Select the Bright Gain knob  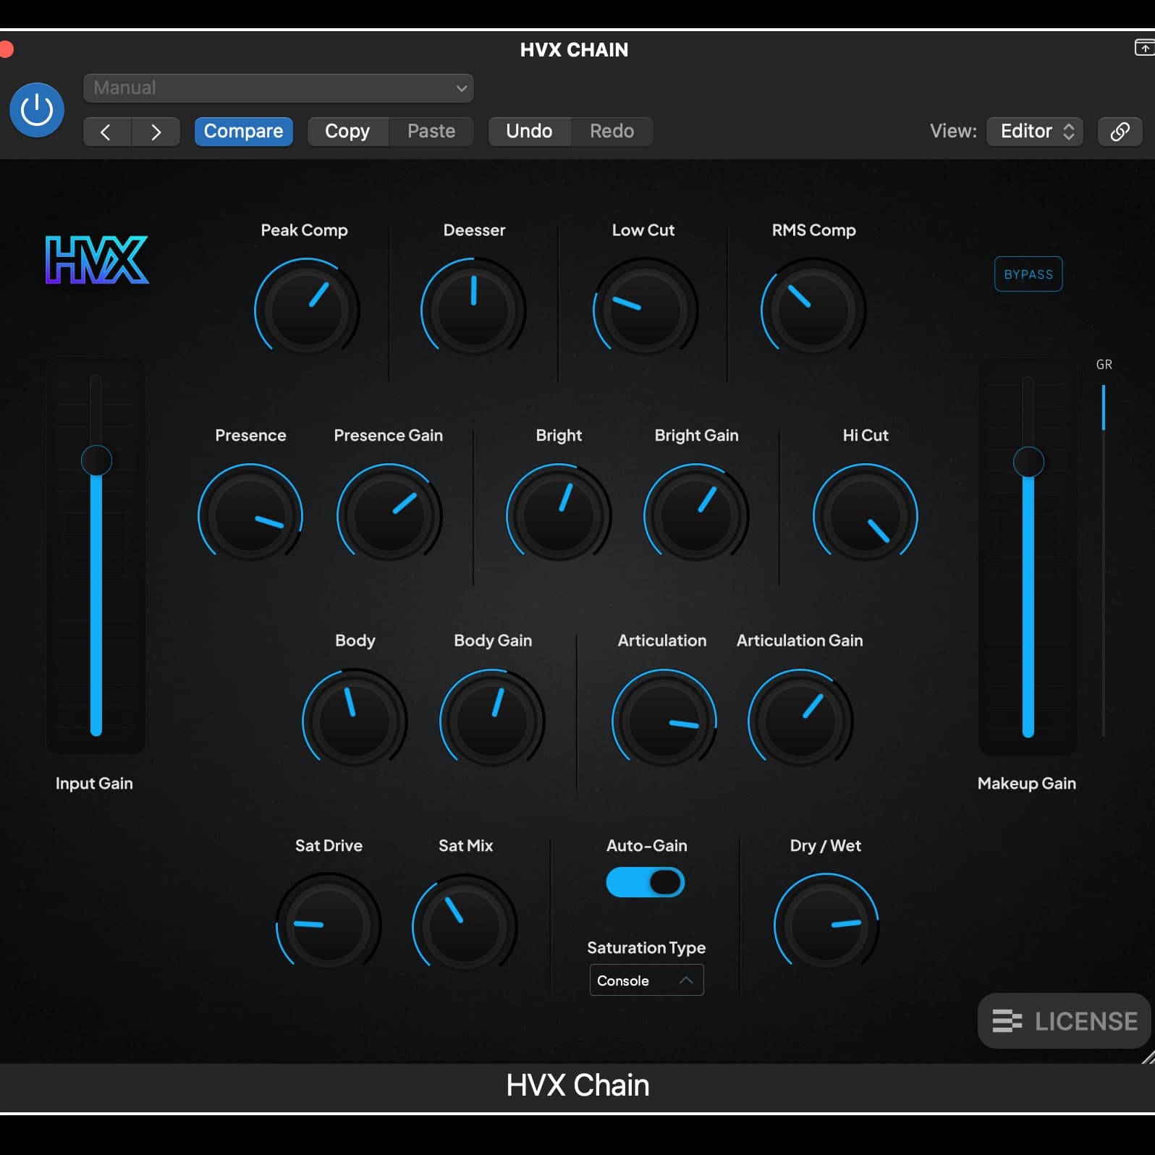696,515
